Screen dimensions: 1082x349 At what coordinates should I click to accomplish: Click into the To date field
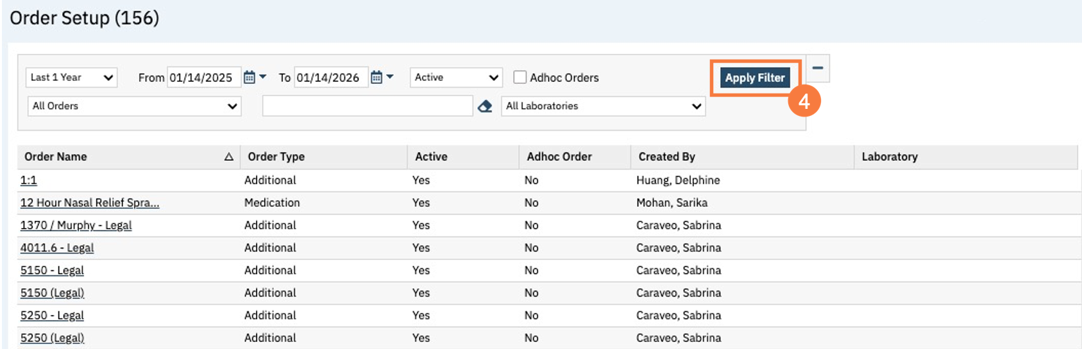click(x=330, y=77)
